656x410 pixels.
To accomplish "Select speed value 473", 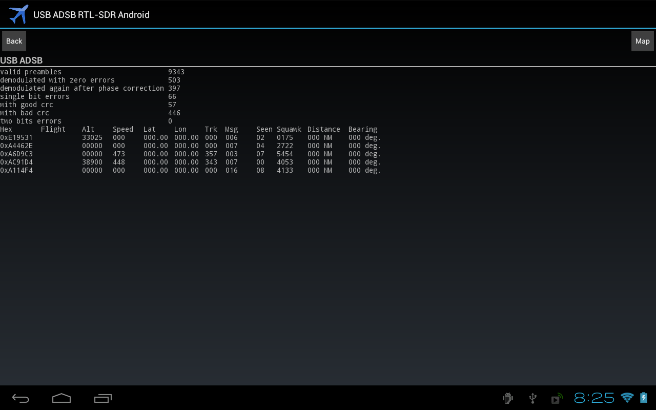I will coord(119,154).
